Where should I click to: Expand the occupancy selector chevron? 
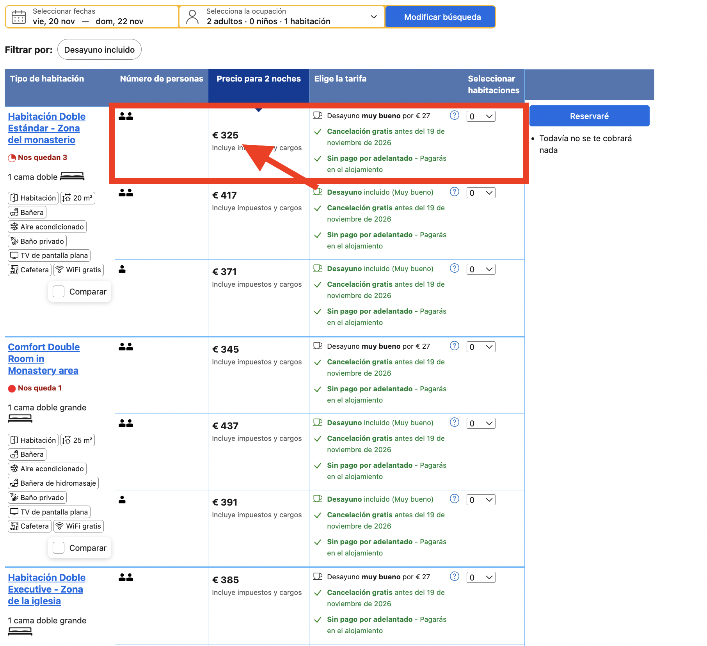coord(374,17)
